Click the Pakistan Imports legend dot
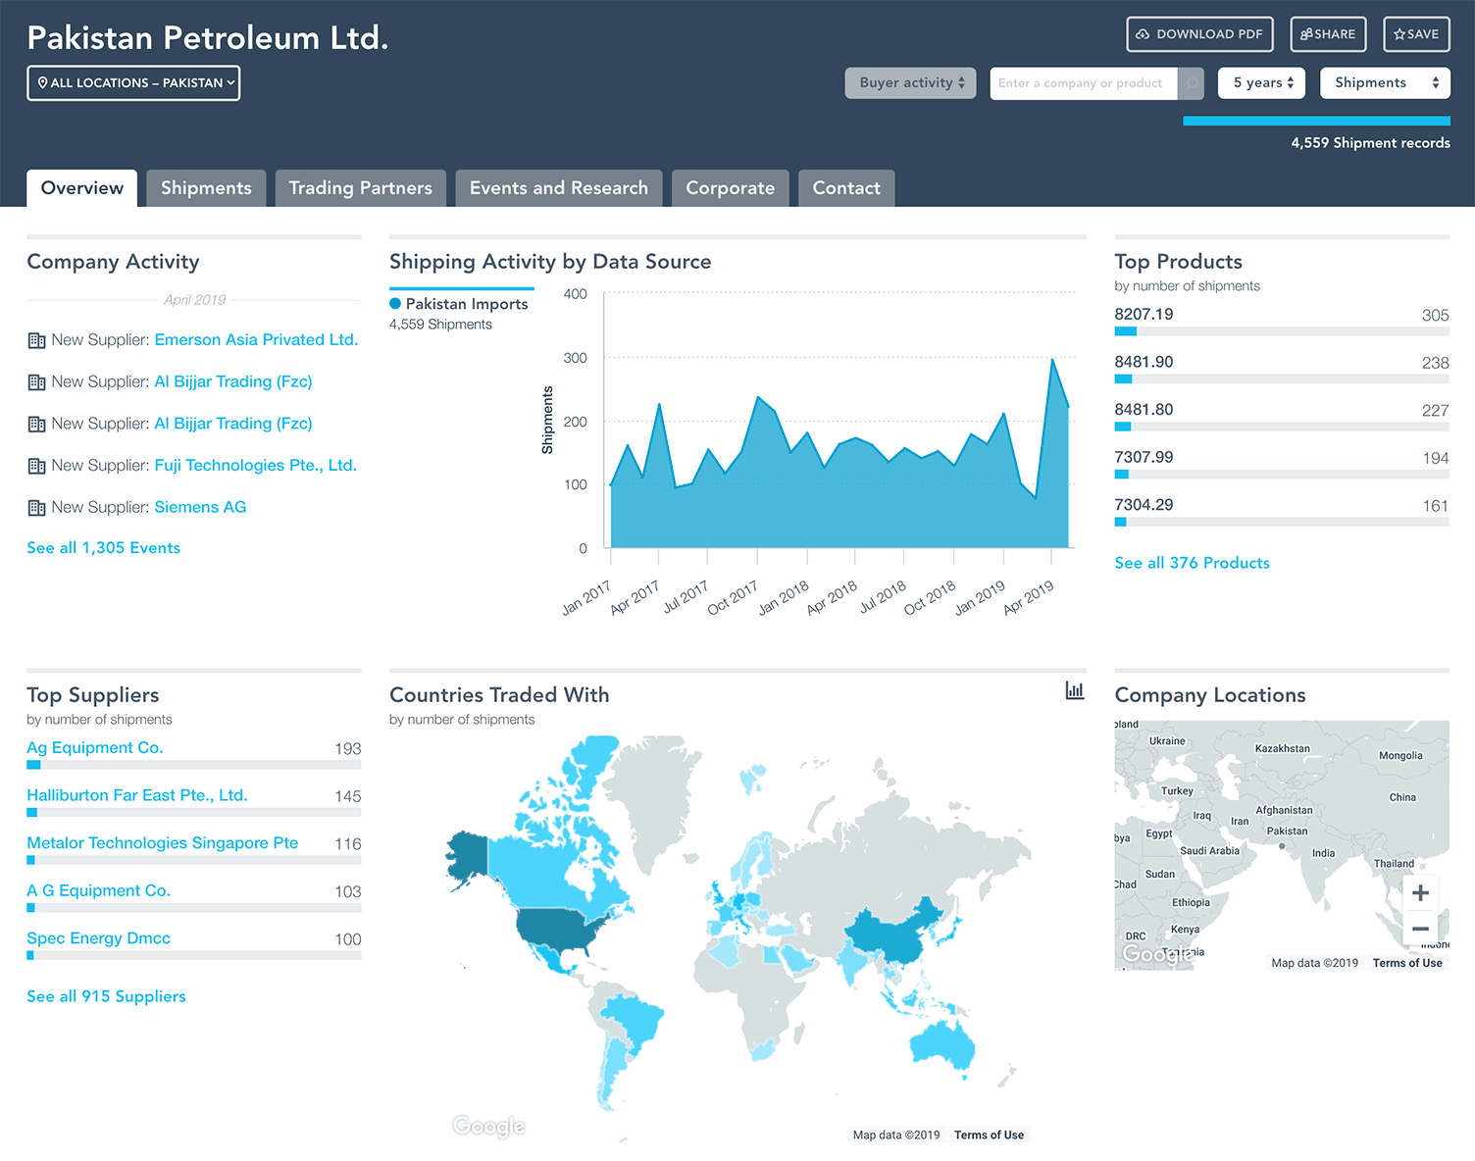The image size is (1475, 1161). pyautogui.click(x=395, y=304)
